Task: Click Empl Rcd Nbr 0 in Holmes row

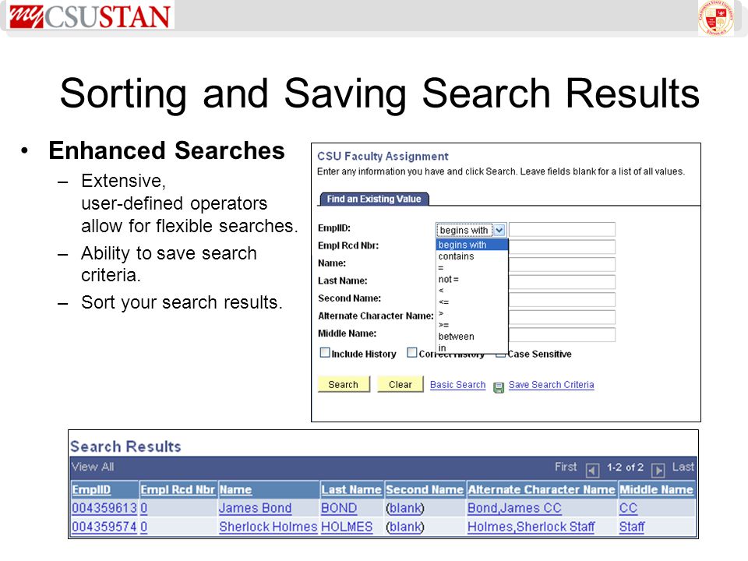Action: coord(143,527)
